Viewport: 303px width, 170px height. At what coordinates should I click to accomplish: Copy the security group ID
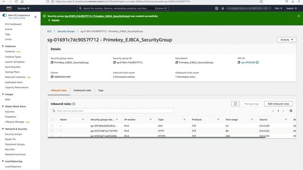coord(115,62)
